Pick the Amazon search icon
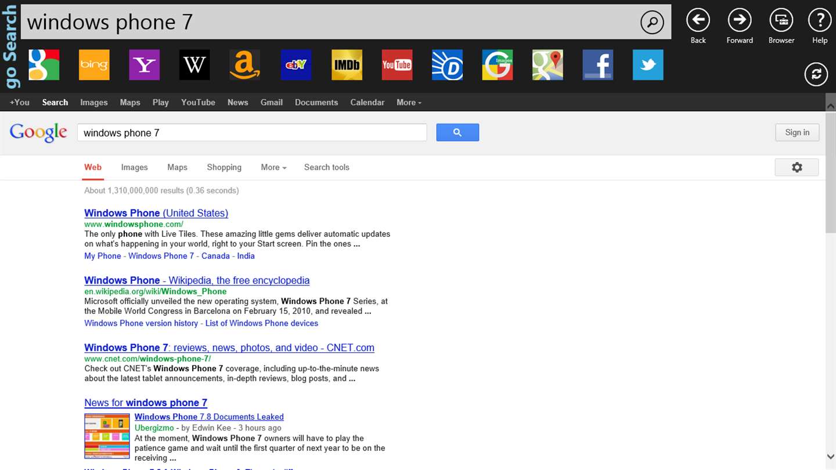836x470 pixels. [x=245, y=65]
